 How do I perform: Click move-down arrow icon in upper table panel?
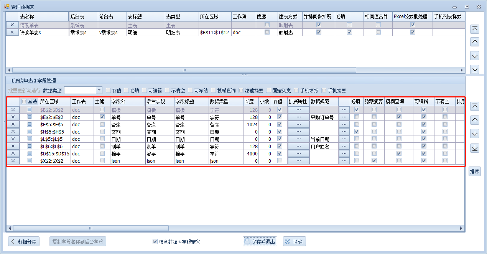(x=475, y=56)
